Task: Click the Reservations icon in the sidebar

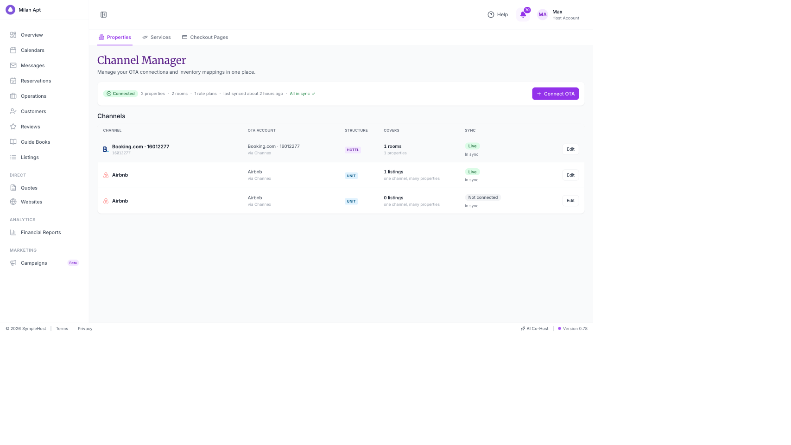Action: tap(13, 81)
